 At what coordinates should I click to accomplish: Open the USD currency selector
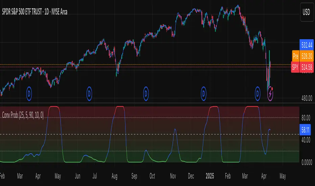(x=307, y=12)
